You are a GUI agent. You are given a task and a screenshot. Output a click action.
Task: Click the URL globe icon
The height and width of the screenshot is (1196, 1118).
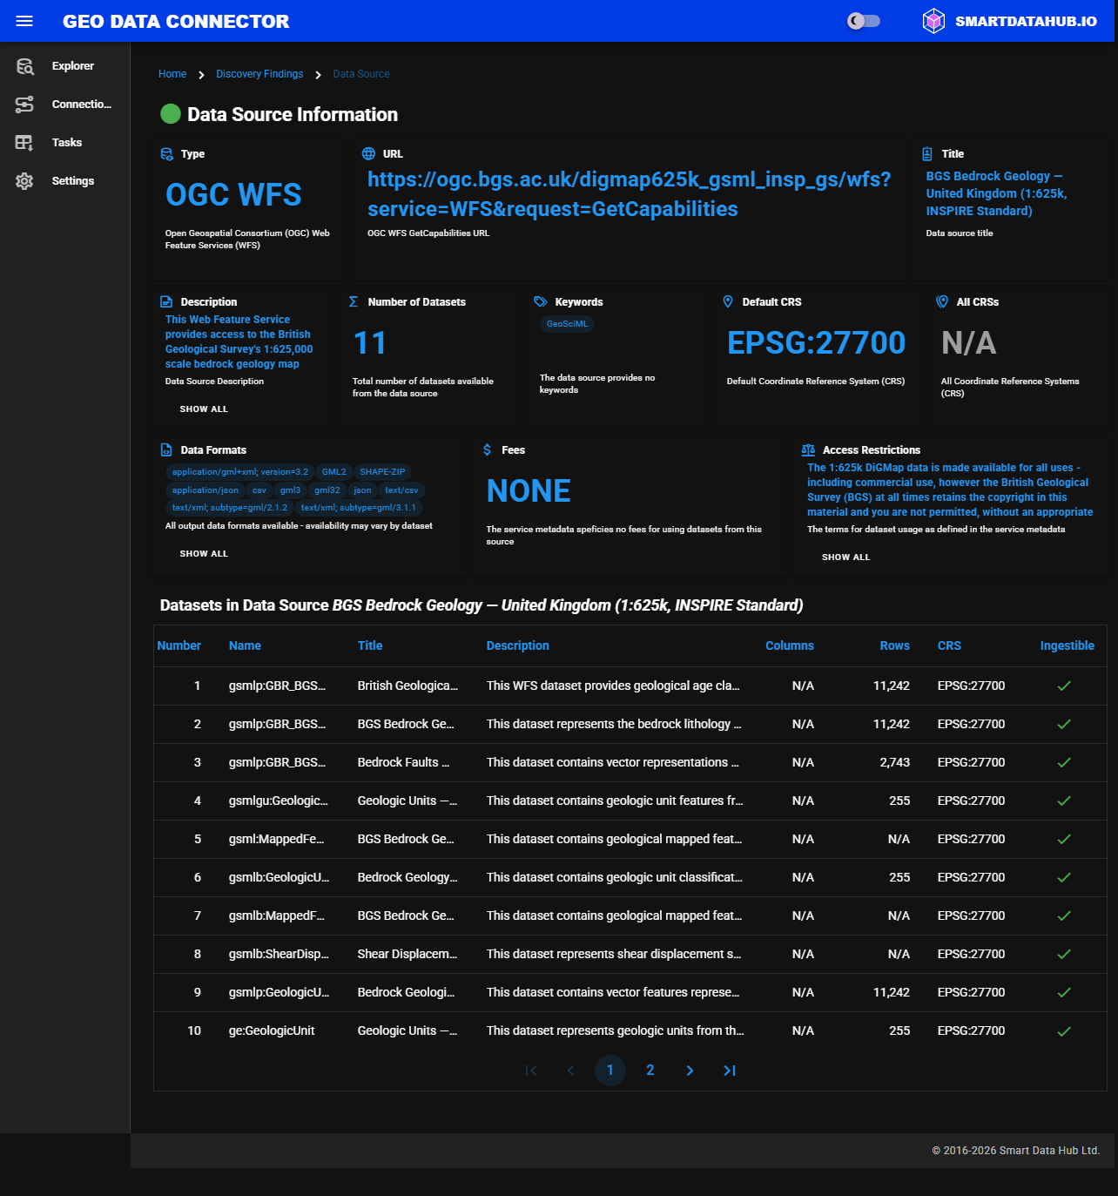[369, 154]
